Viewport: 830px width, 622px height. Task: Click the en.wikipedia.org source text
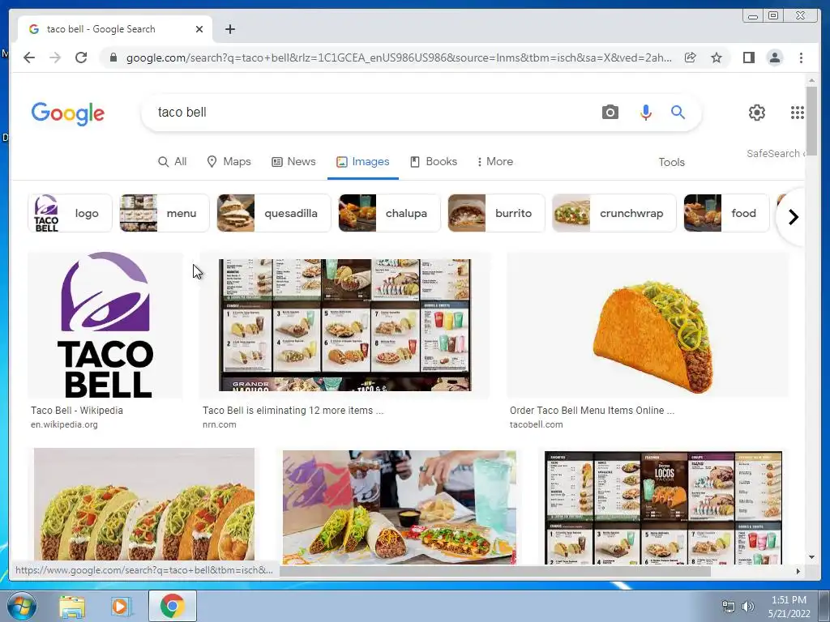pos(64,424)
